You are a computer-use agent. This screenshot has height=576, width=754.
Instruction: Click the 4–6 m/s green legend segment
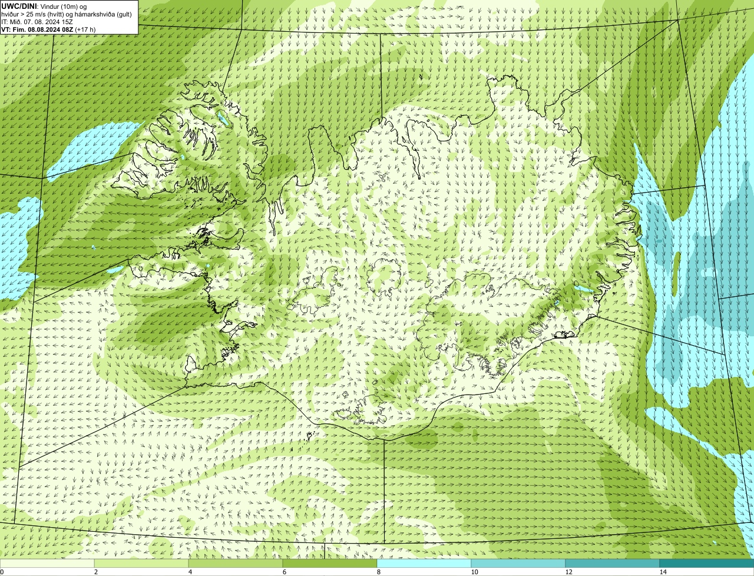(236, 563)
